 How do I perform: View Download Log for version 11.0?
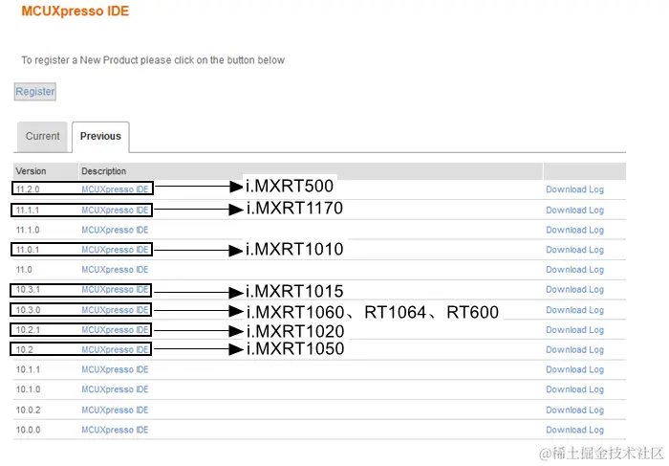point(574,270)
